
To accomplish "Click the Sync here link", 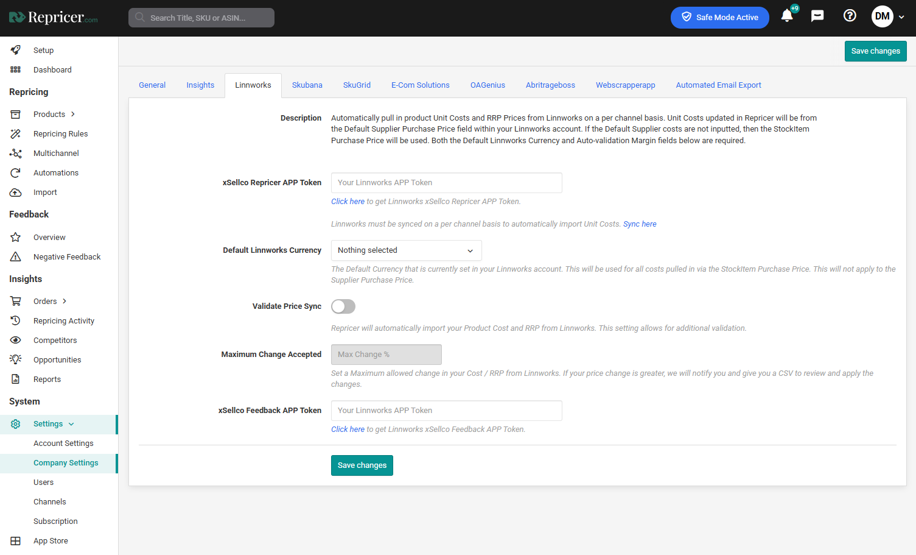I will pos(640,224).
